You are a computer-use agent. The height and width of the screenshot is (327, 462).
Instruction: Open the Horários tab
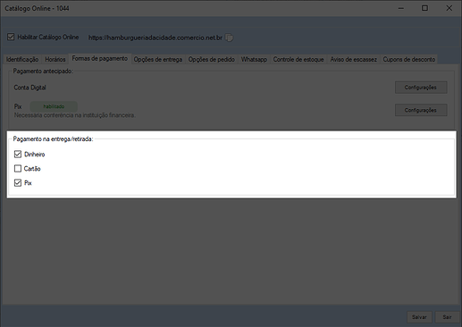coord(55,59)
